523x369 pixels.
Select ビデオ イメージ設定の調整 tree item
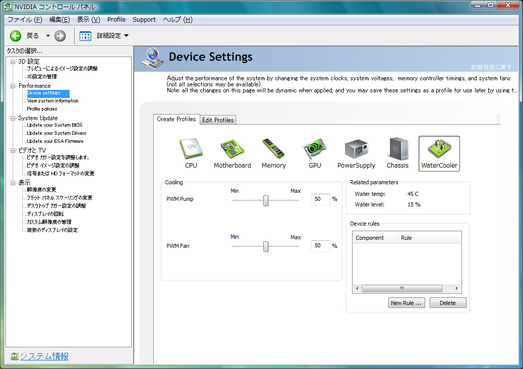click(x=53, y=165)
